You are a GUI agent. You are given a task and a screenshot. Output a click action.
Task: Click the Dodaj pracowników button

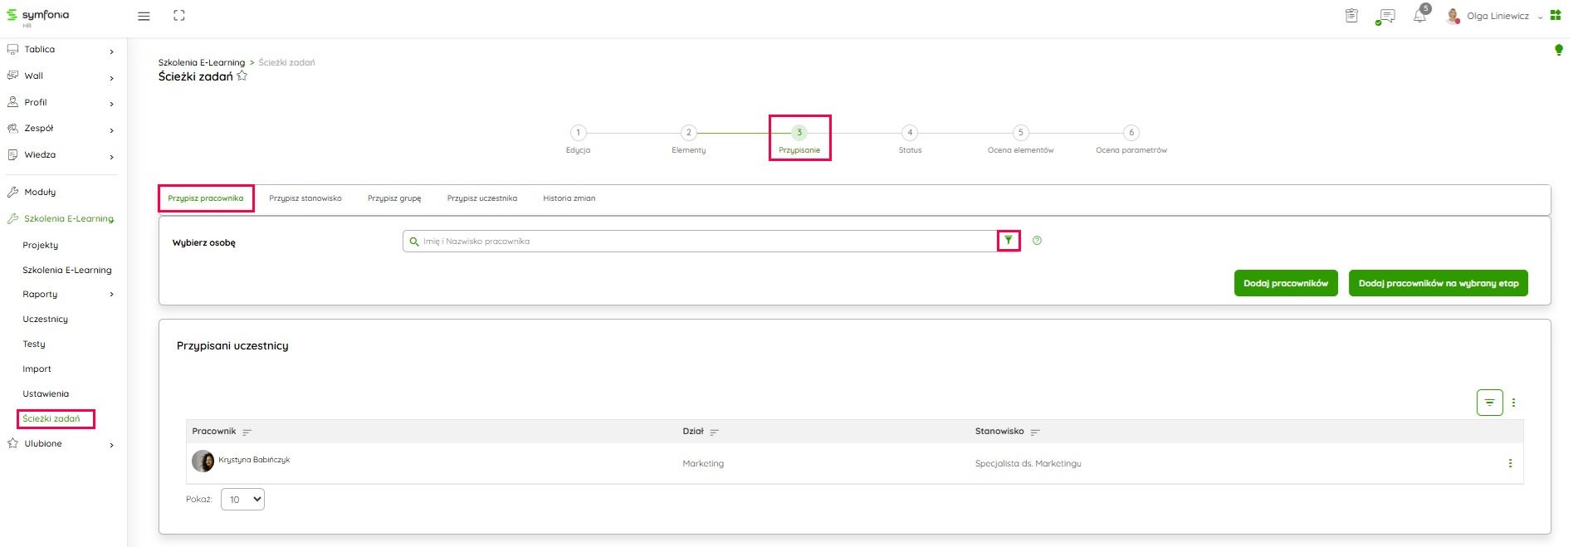(1285, 283)
